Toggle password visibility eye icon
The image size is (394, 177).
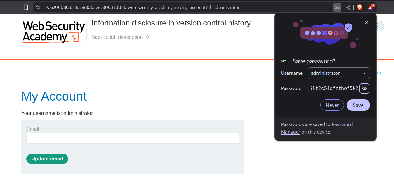pos(364,88)
